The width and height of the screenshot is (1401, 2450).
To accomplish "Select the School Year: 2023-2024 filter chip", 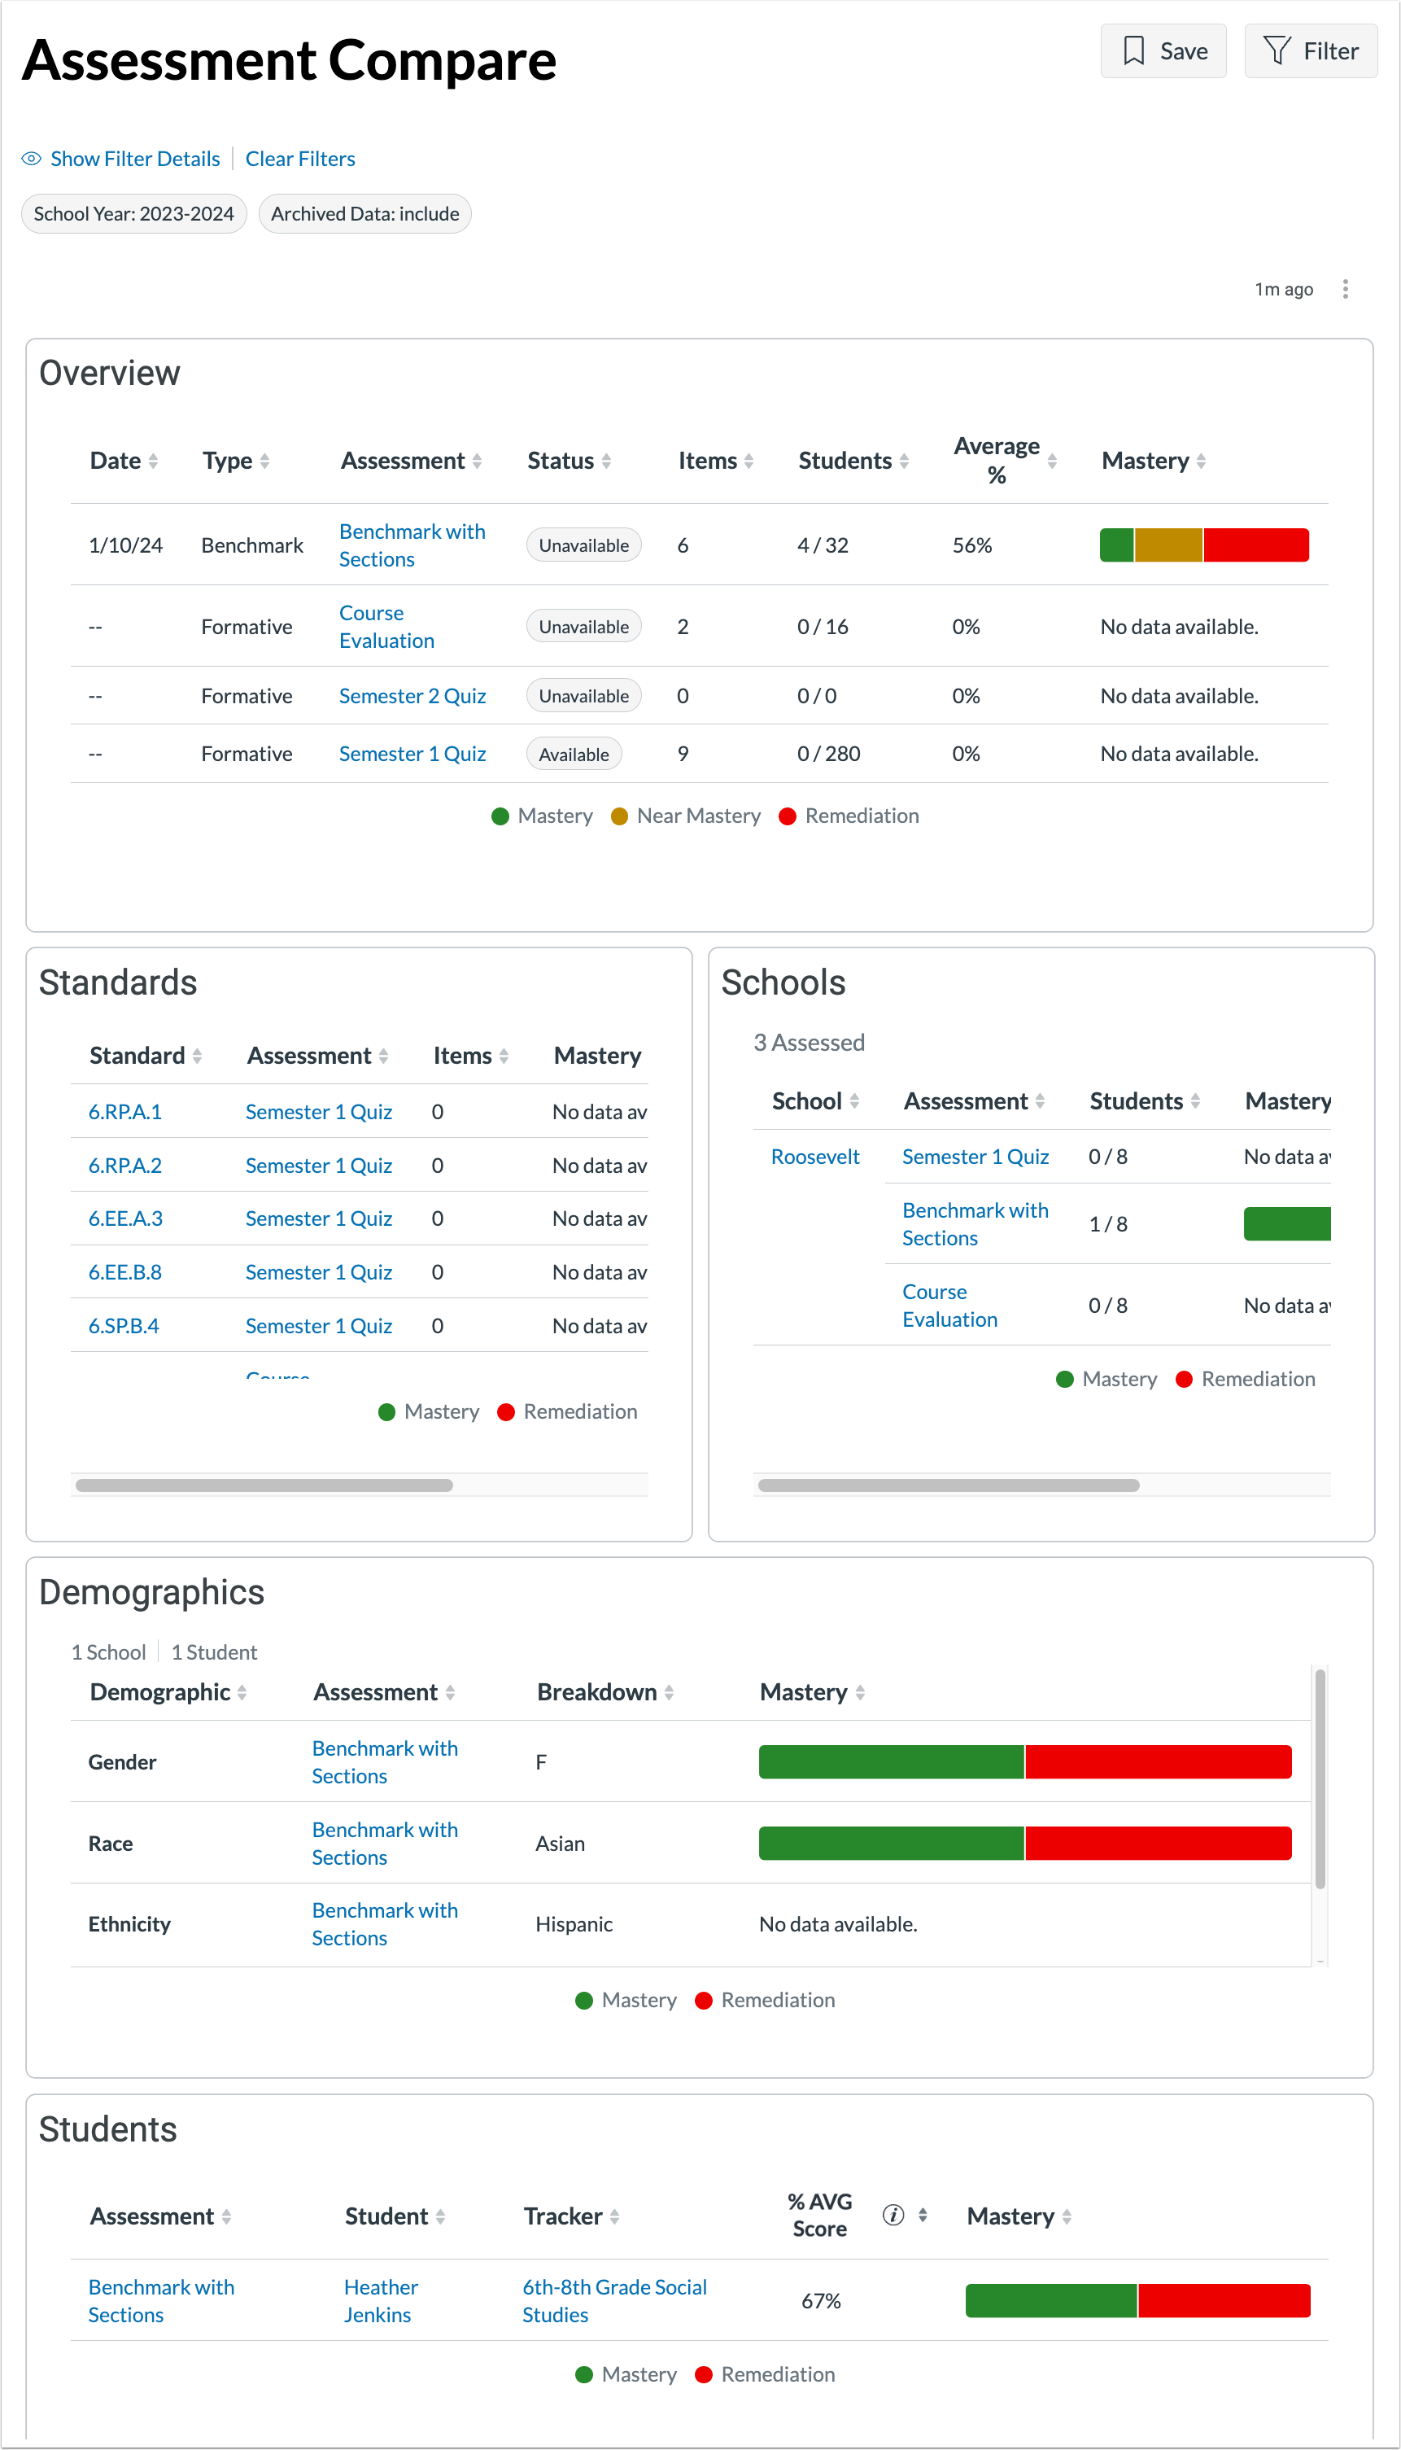I will click(133, 212).
